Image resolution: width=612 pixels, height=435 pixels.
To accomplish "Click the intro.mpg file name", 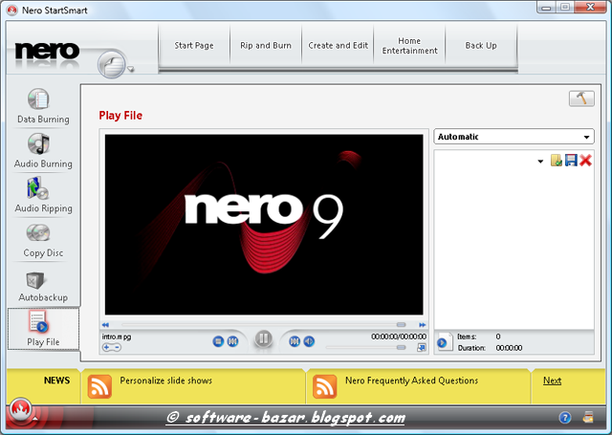I will [117, 337].
